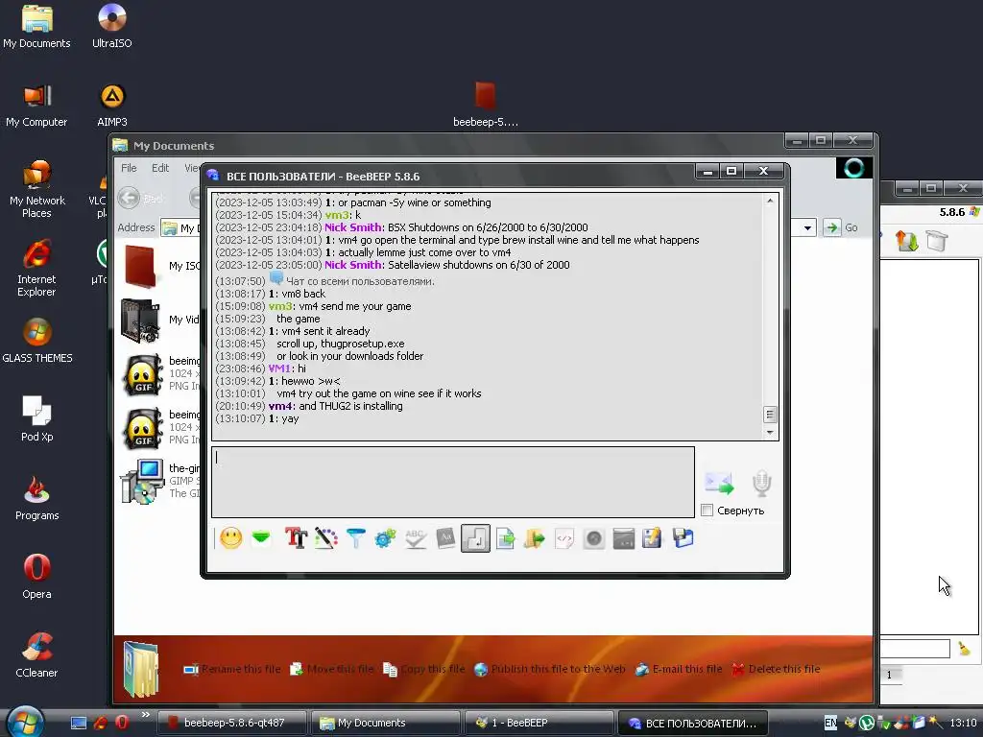This screenshot has height=737, width=983.
Task: Click the Windows Start orb
Action: [x=26, y=721]
